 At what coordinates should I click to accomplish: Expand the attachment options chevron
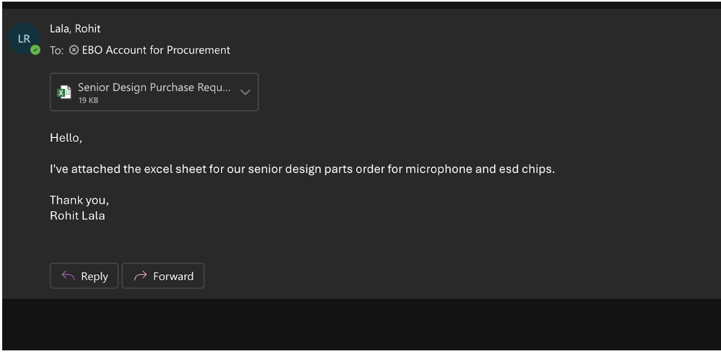click(245, 92)
